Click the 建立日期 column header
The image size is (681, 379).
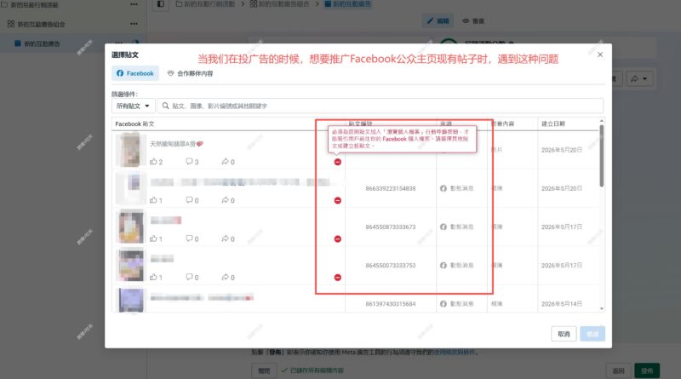click(x=552, y=123)
